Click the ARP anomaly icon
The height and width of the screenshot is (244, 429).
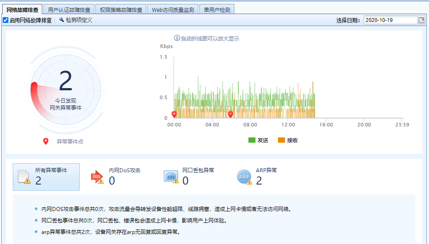click(x=244, y=177)
